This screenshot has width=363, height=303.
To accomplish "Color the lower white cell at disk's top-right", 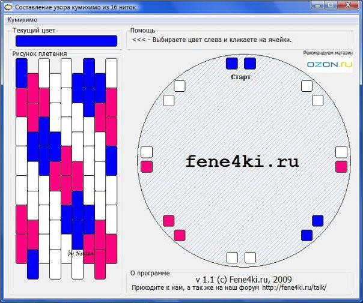I will coord(317,101).
